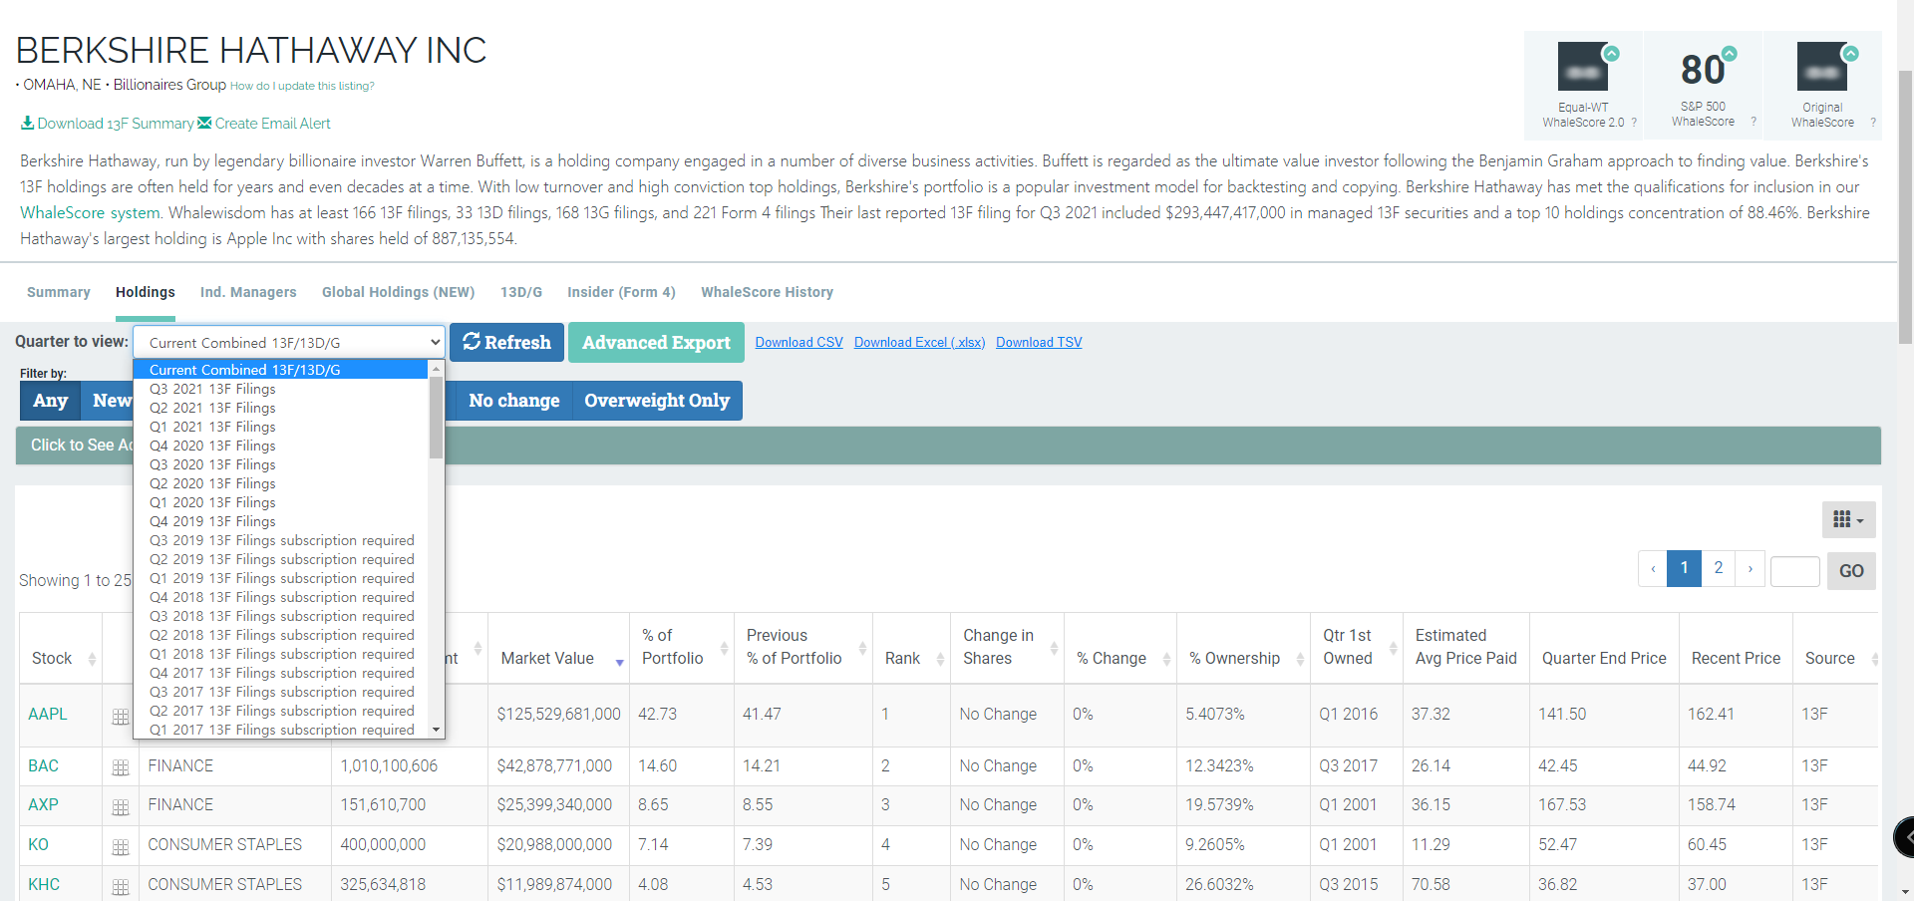Click the page number input field
The width and height of the screenshot is (1914, 901).
click(1795, 571)
